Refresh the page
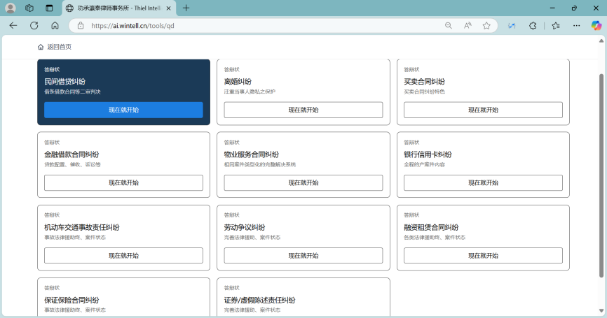 (x=34, y=25)
